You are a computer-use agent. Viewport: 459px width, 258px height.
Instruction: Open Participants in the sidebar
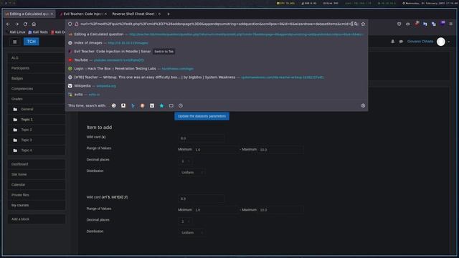[37, 68]
